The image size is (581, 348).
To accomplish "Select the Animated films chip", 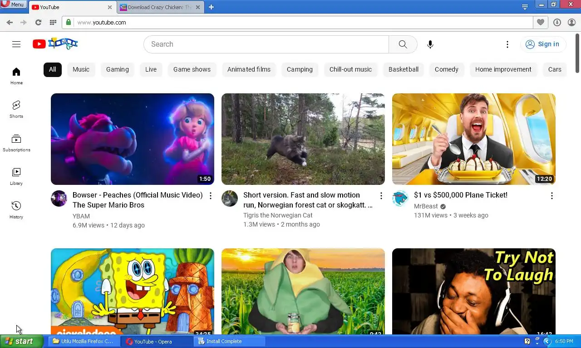I will [x=249, y=69].
